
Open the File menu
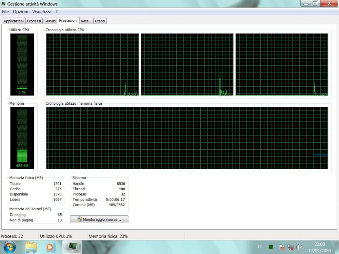[5, 12]
